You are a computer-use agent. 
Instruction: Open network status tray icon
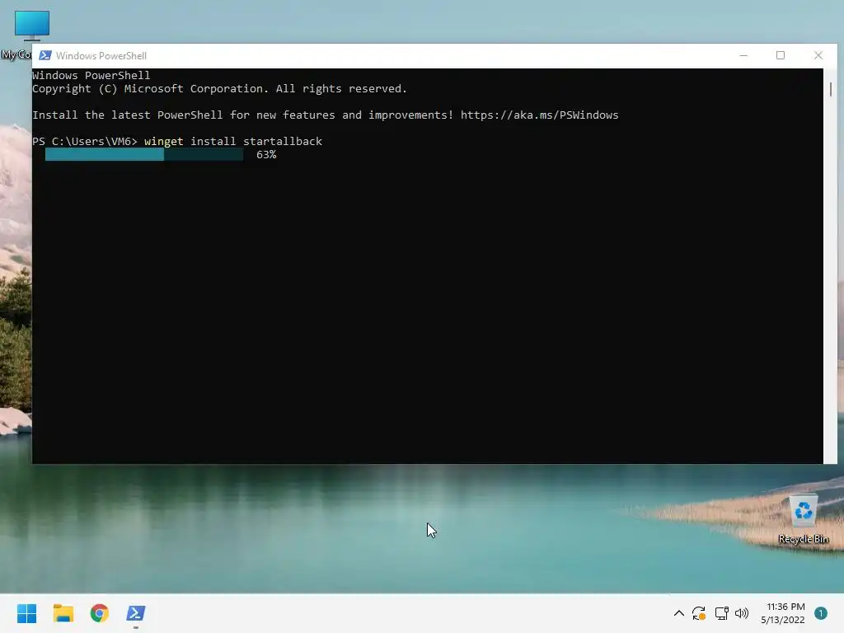(721, 613)
